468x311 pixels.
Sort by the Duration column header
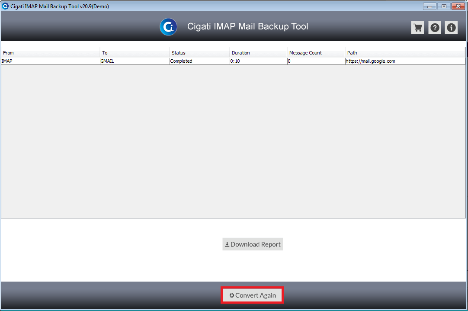[x=259, y=52]
